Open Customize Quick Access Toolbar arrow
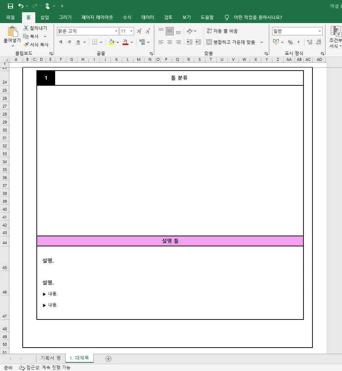The image size is (342, 371). click(x=62, y=6)
